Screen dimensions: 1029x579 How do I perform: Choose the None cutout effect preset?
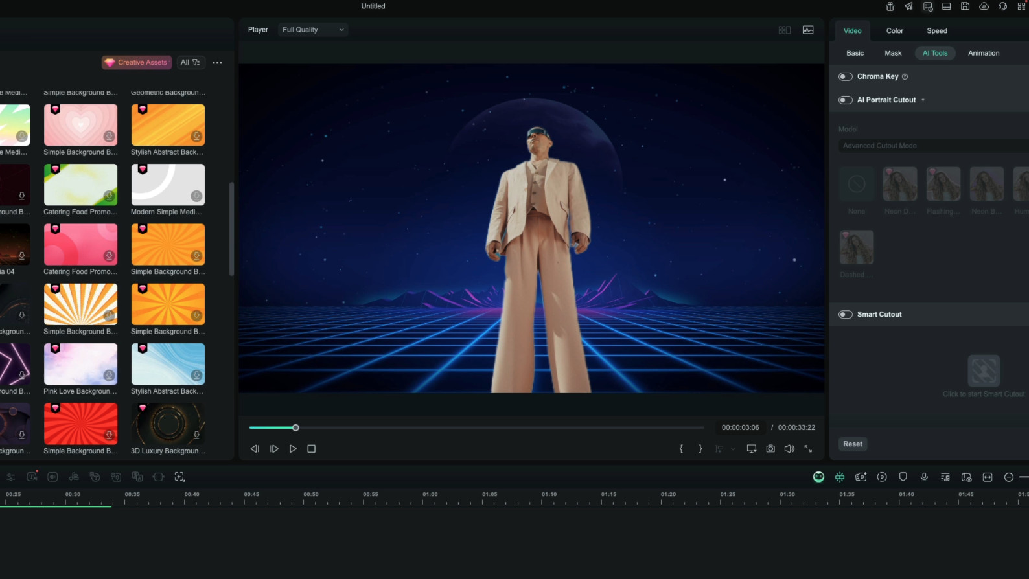click(x=857, y=184)
